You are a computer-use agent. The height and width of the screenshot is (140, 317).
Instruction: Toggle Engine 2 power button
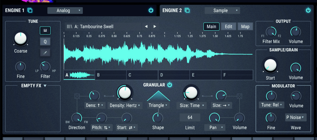tap(308, 10)
